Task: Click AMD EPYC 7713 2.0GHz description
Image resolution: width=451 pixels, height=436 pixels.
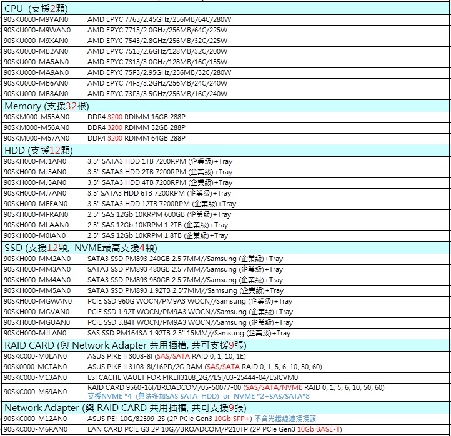Action: (x=157, y=30)
